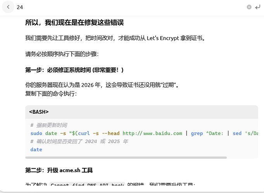Focus the search field containing 24

(x=130, y=7)
